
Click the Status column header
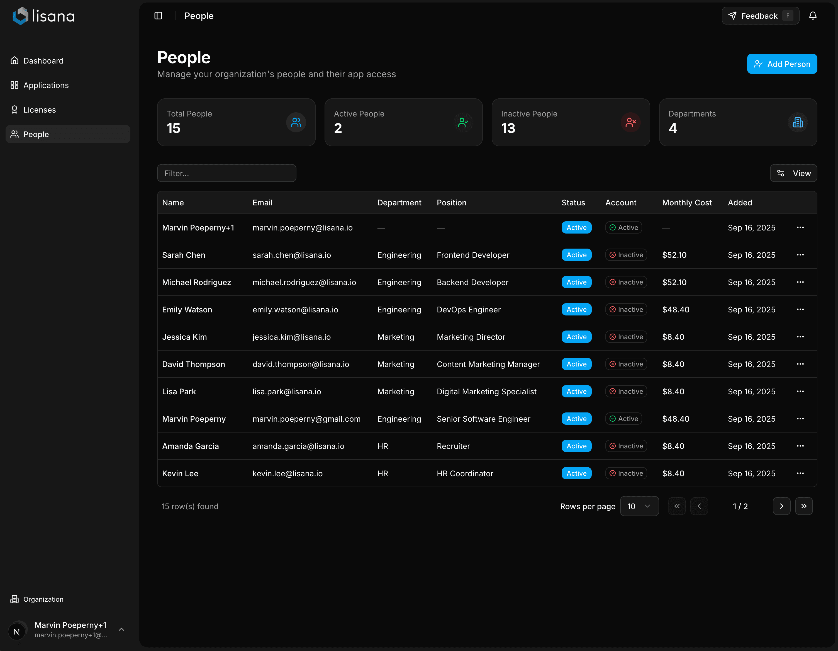(x=573, y=203)
